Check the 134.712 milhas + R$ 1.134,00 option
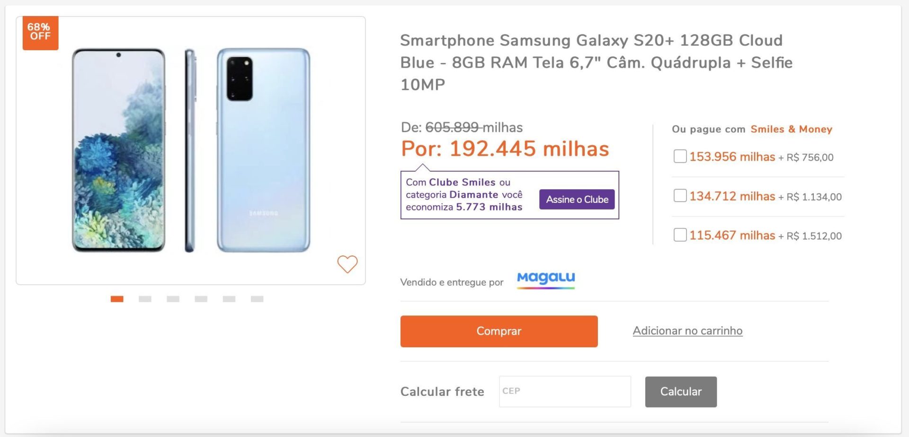 (x=680, y=195)
